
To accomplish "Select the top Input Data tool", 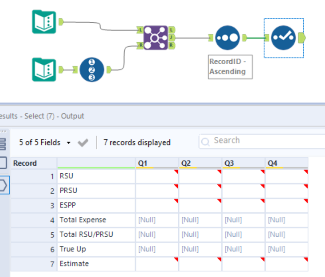I will 44,22.
